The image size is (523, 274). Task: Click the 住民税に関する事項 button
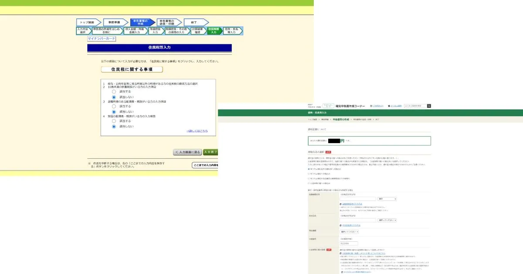pyautogui.click(x=132, y=70)
